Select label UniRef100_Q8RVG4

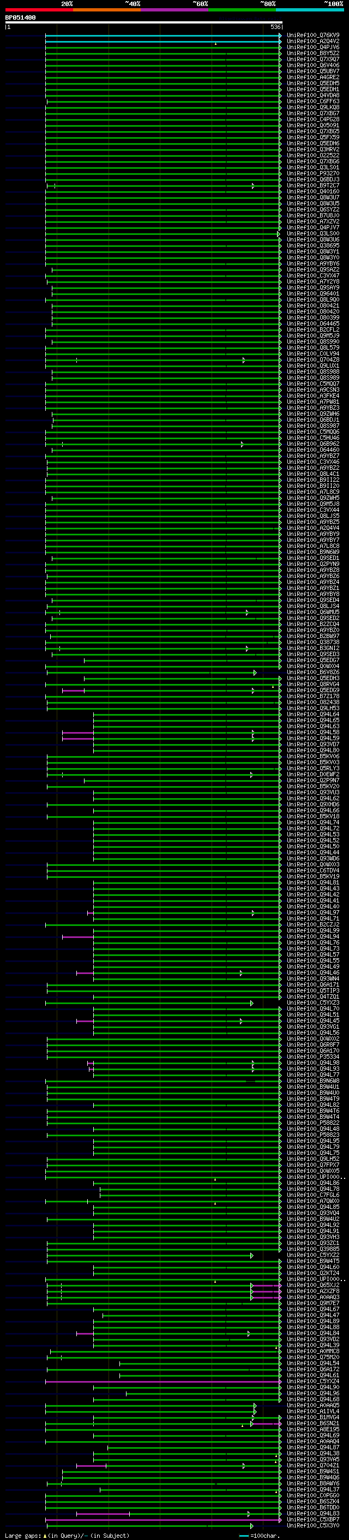313,685
